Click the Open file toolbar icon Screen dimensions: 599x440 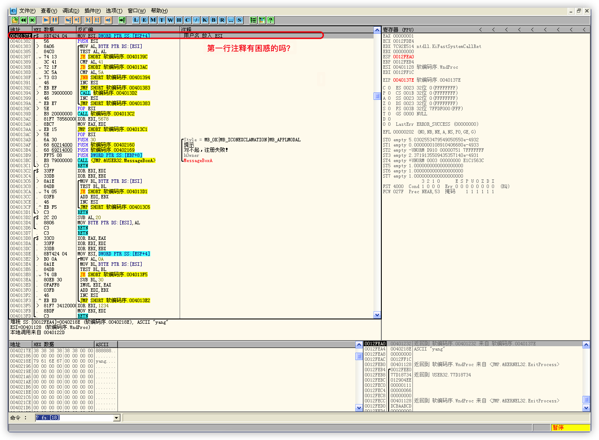15,20
